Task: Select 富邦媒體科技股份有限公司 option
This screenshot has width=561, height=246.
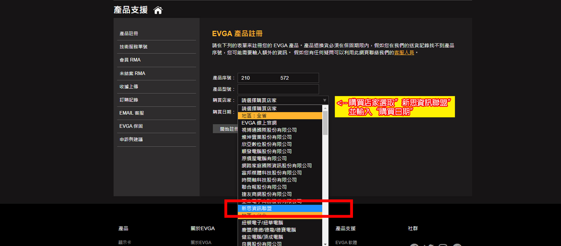Action: (280, 173)
